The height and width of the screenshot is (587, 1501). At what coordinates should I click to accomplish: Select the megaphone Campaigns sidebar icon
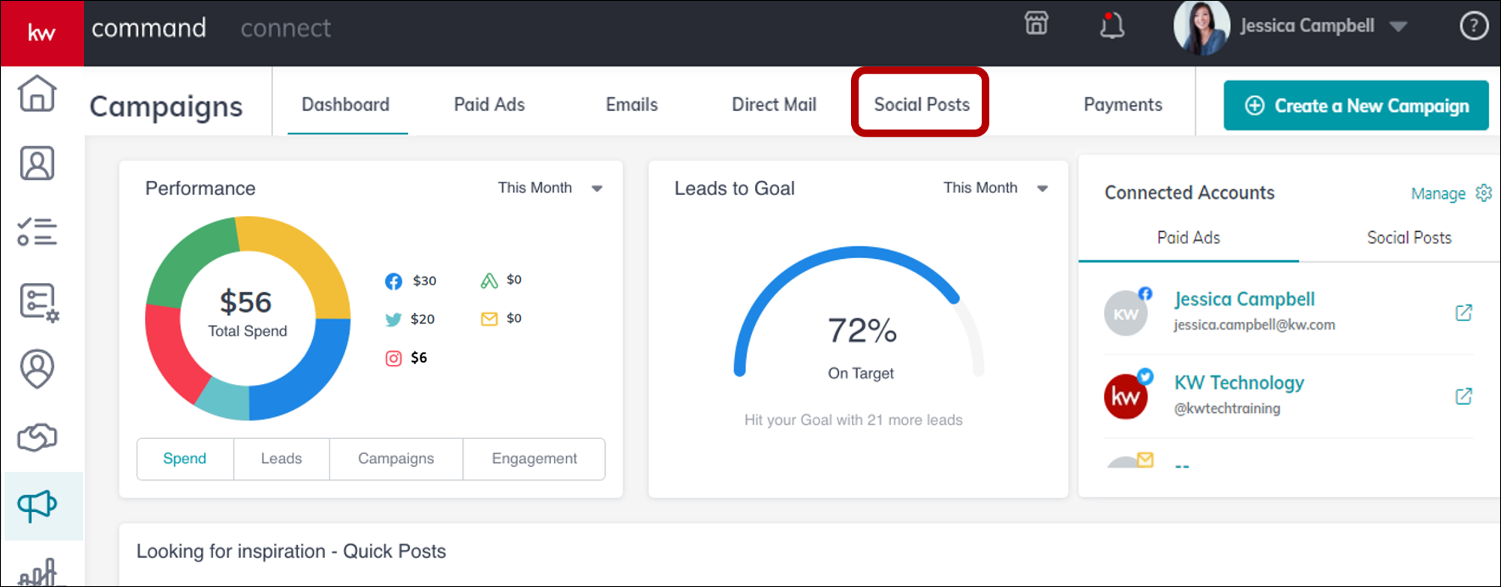pos(38,506)
